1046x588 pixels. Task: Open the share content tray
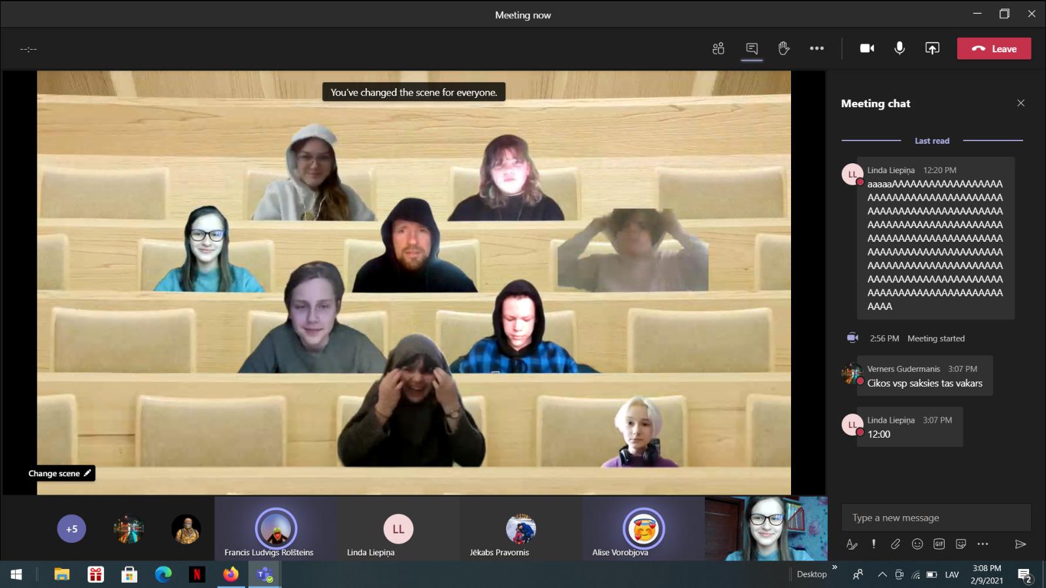click(932, 48)
